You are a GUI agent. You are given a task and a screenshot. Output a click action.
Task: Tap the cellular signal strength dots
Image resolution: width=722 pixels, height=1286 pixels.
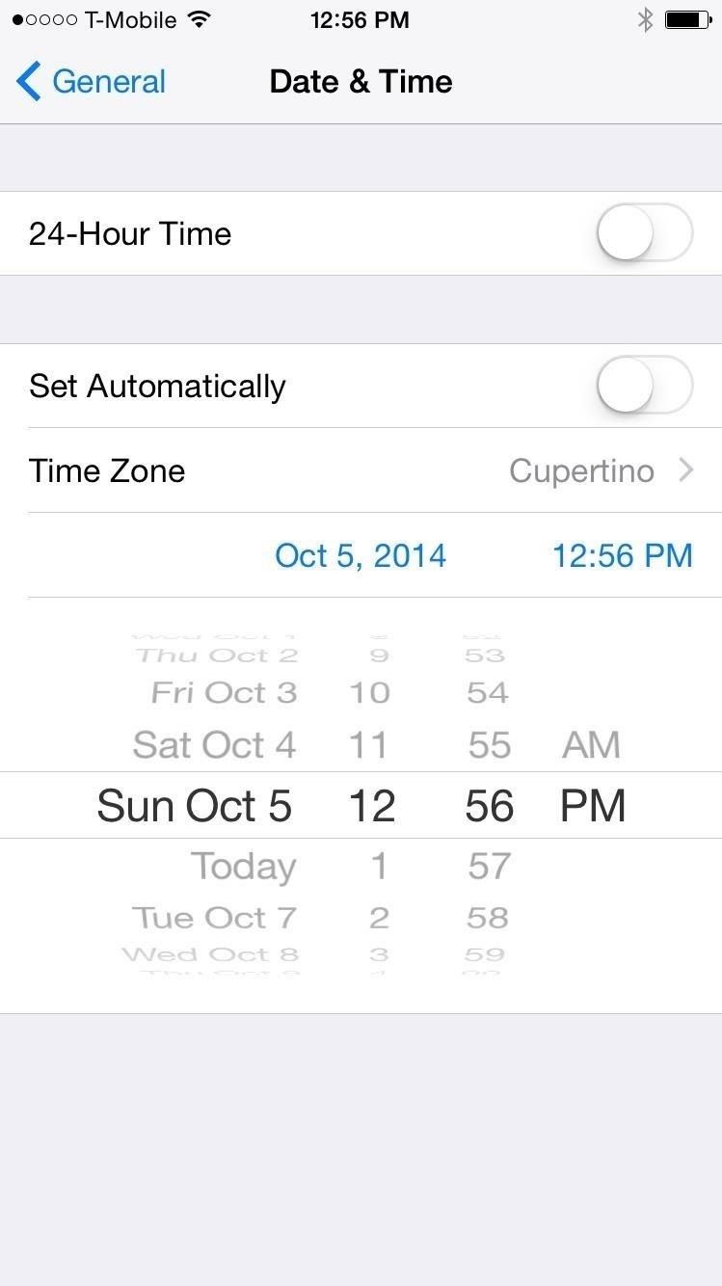(44, 20)
